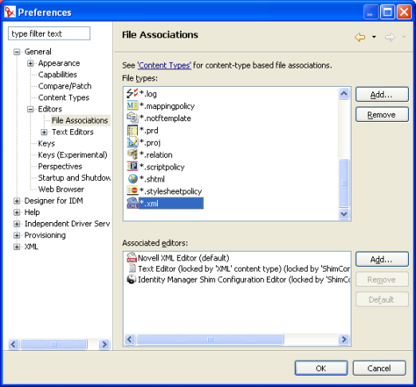Click the *.notftemplate file icon

(132, 118)
